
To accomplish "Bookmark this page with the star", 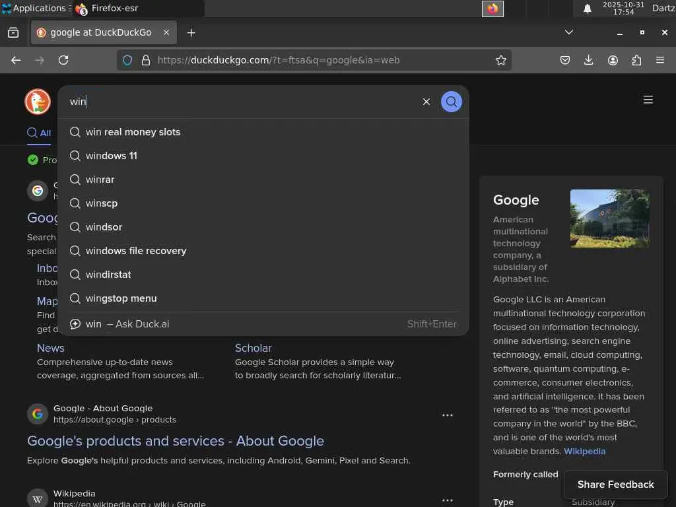I will click(500, 60).
